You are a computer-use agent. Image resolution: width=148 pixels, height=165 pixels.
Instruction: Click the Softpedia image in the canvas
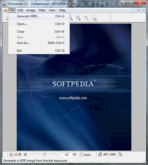(x=74, y=87)
